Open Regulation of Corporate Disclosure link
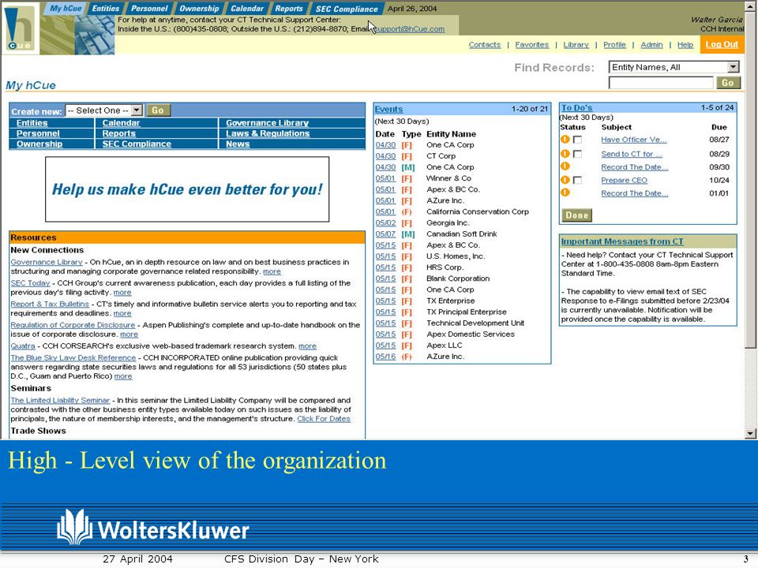Screen dimensions: 758x568 (73, 325)
